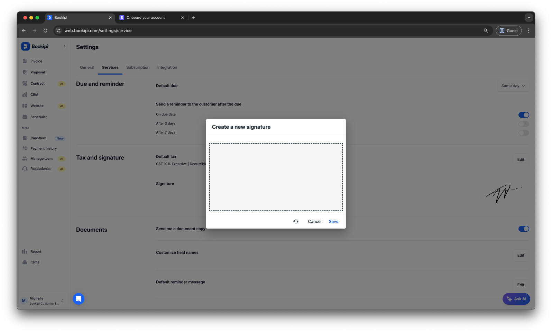This screenshot has height=332, width=552.
Task: Open the Same day default due dropdown
Action: 513,86
